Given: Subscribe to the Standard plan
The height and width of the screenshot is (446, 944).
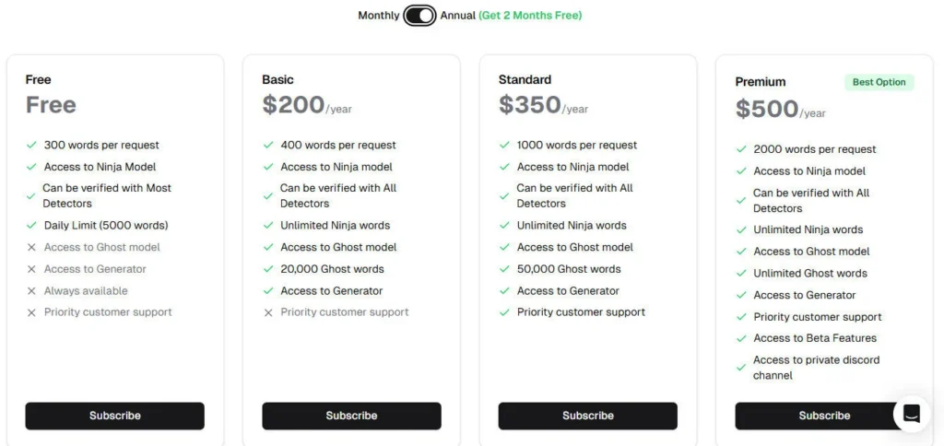Looking at the screenshot, I should click(588, 416).
